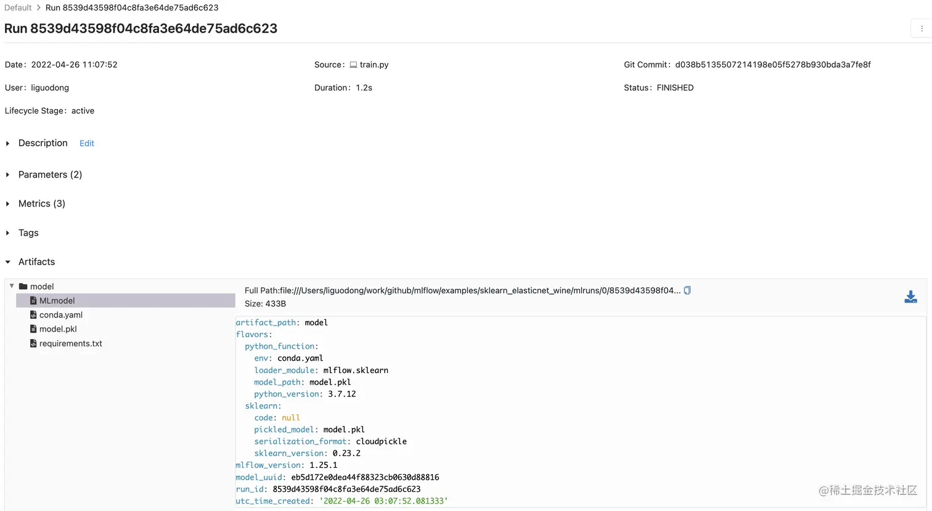Click the download artifact icon
Screen dimensions: 932x511
[910, 297]
